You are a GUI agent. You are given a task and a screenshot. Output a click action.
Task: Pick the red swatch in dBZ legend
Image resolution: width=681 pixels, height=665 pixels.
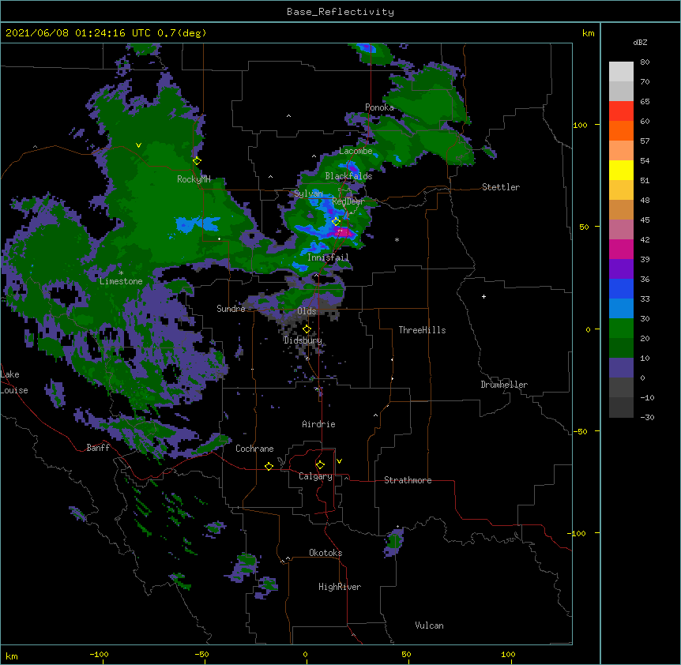621,111
